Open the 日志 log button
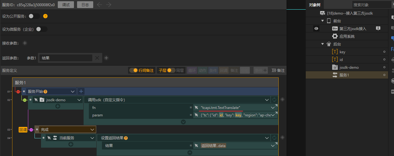394x156 pixels. [85, 5]
